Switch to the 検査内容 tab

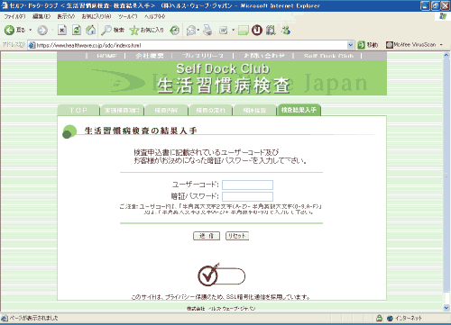[166, 110]
